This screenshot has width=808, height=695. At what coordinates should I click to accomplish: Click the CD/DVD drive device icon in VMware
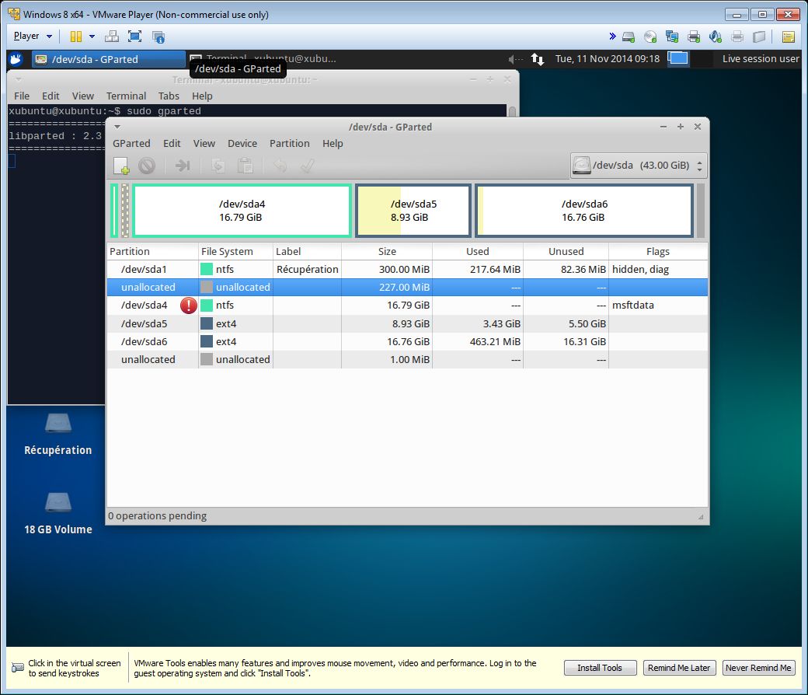point(650,37)
